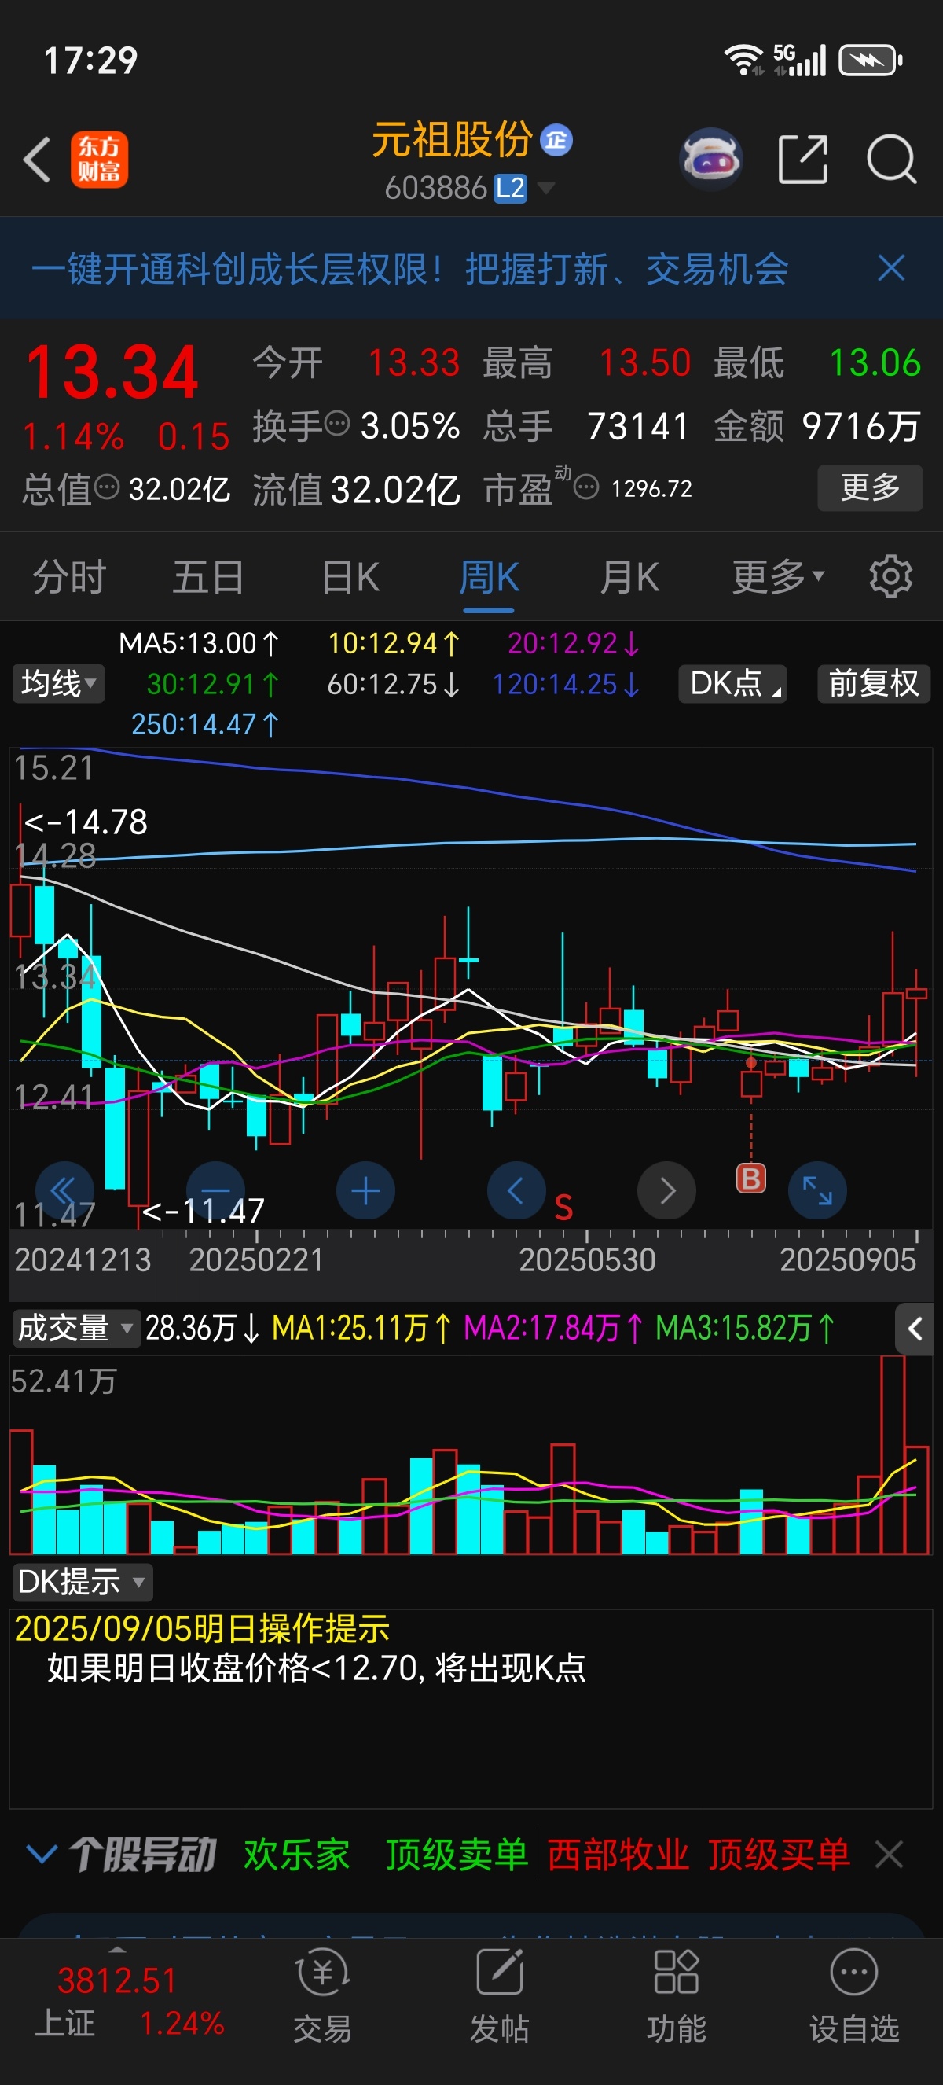Tap the battery status icon
This screenshot has width=943, height=2085.
click(870, 60)
